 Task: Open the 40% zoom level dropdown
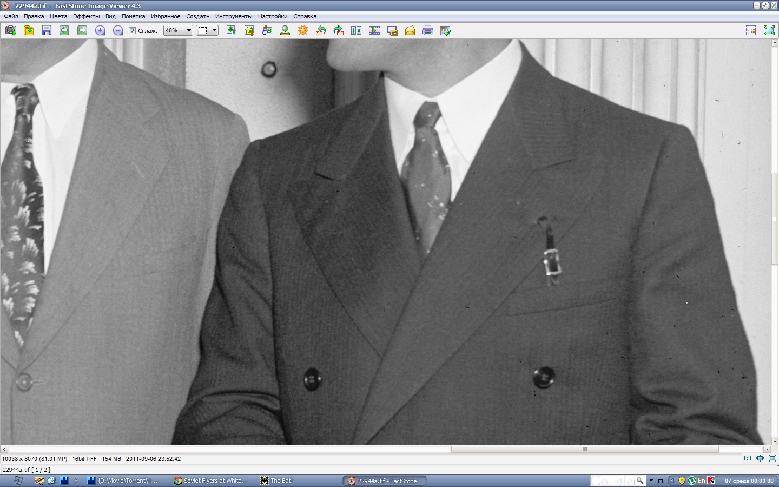179,31
